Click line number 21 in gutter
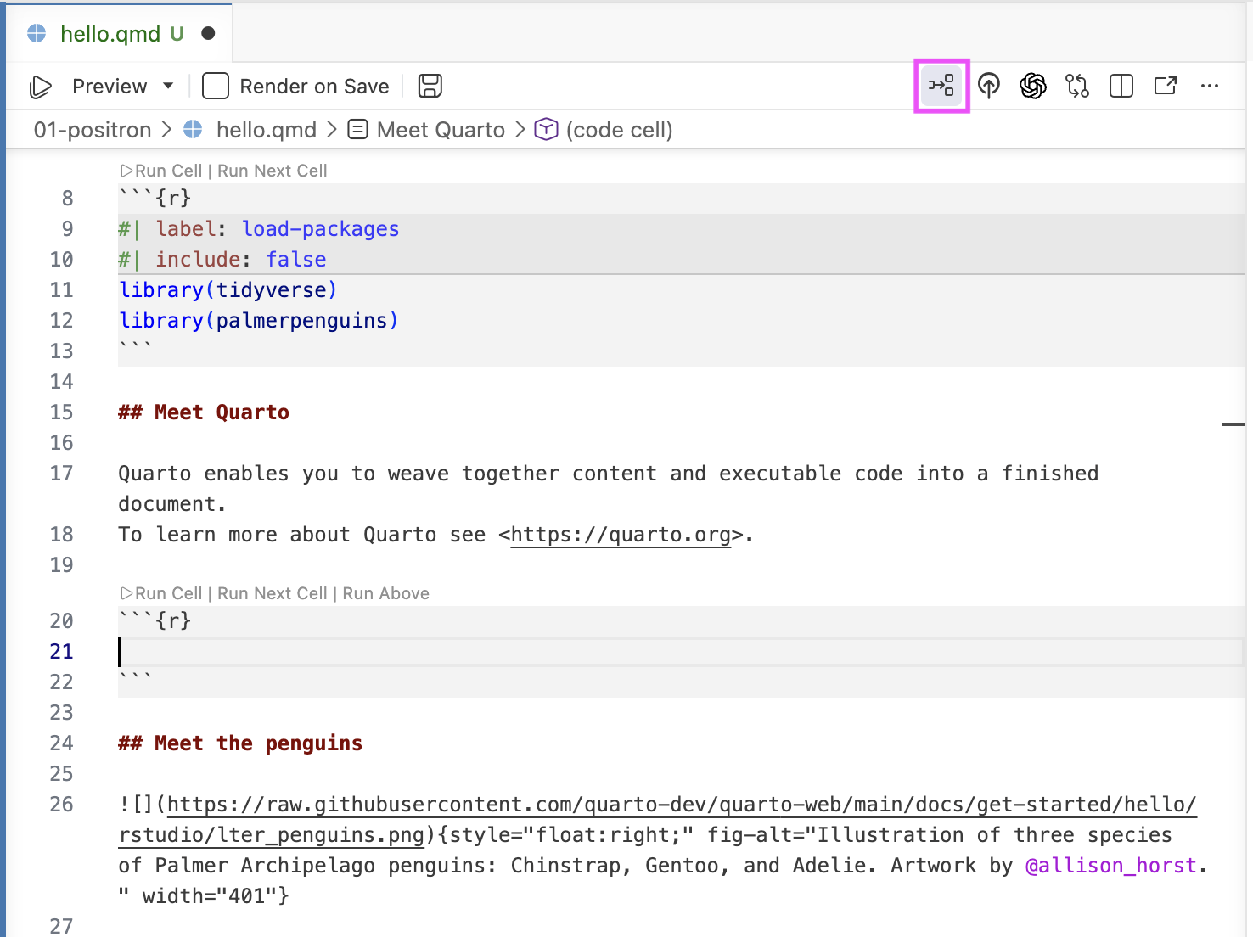The image size is (1253, 937). (x=61, y=652)
